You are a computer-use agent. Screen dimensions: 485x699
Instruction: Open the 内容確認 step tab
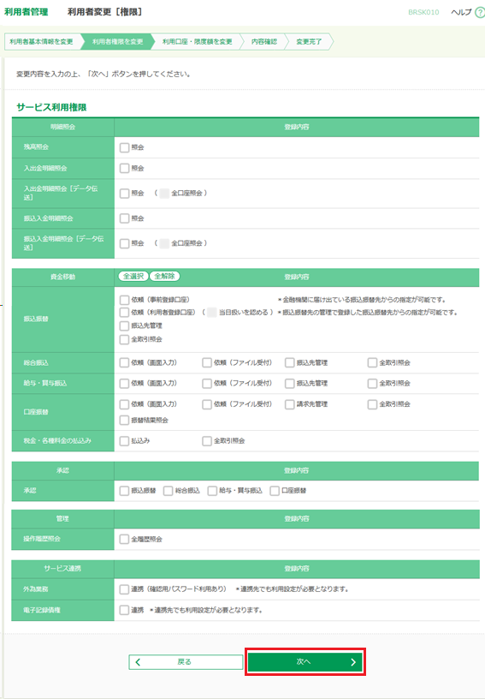coord(263,41)
